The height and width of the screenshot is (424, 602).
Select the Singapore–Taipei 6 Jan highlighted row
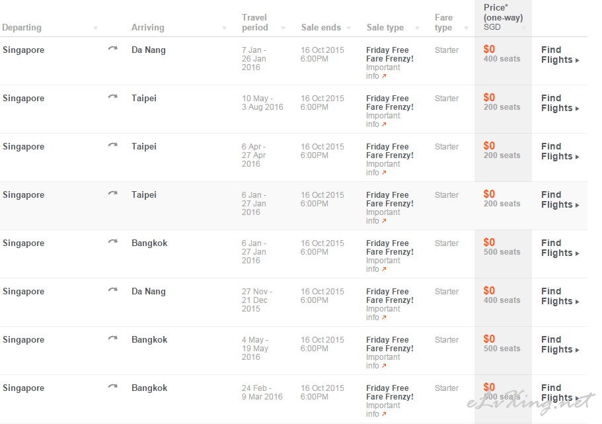293,206
